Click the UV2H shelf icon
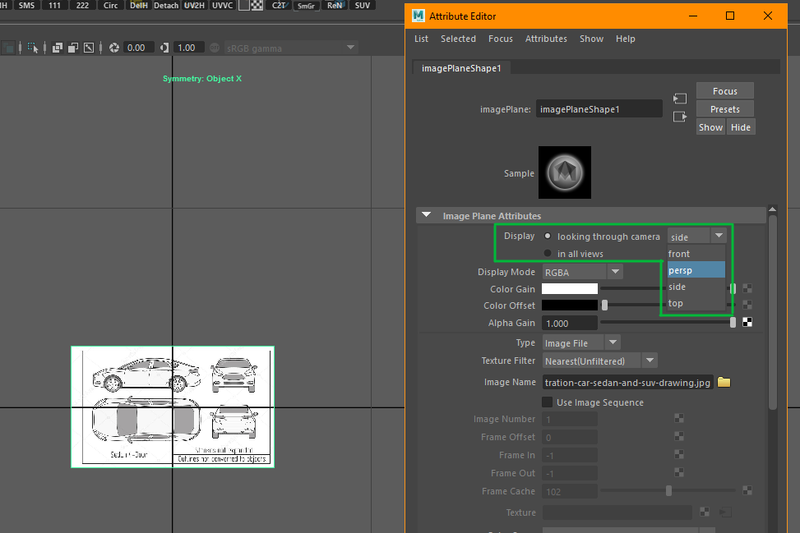800x533 pixels. coord(194,5)
